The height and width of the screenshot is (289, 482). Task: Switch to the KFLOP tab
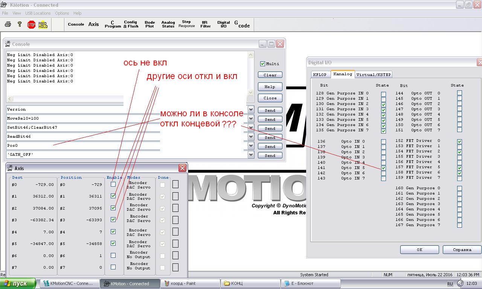pos(320,75)
